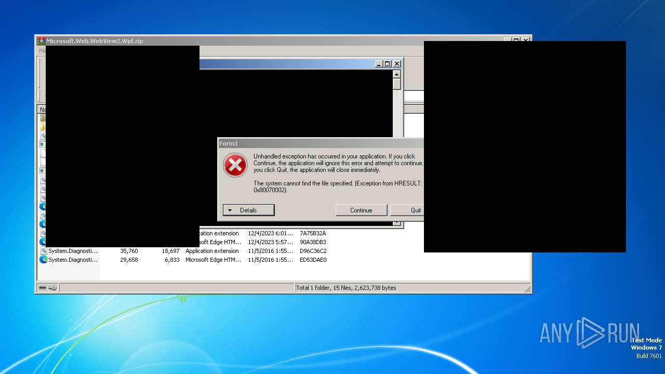Click the CRC value 90A38DB3

pyautogui.click(x=313, y=242)
